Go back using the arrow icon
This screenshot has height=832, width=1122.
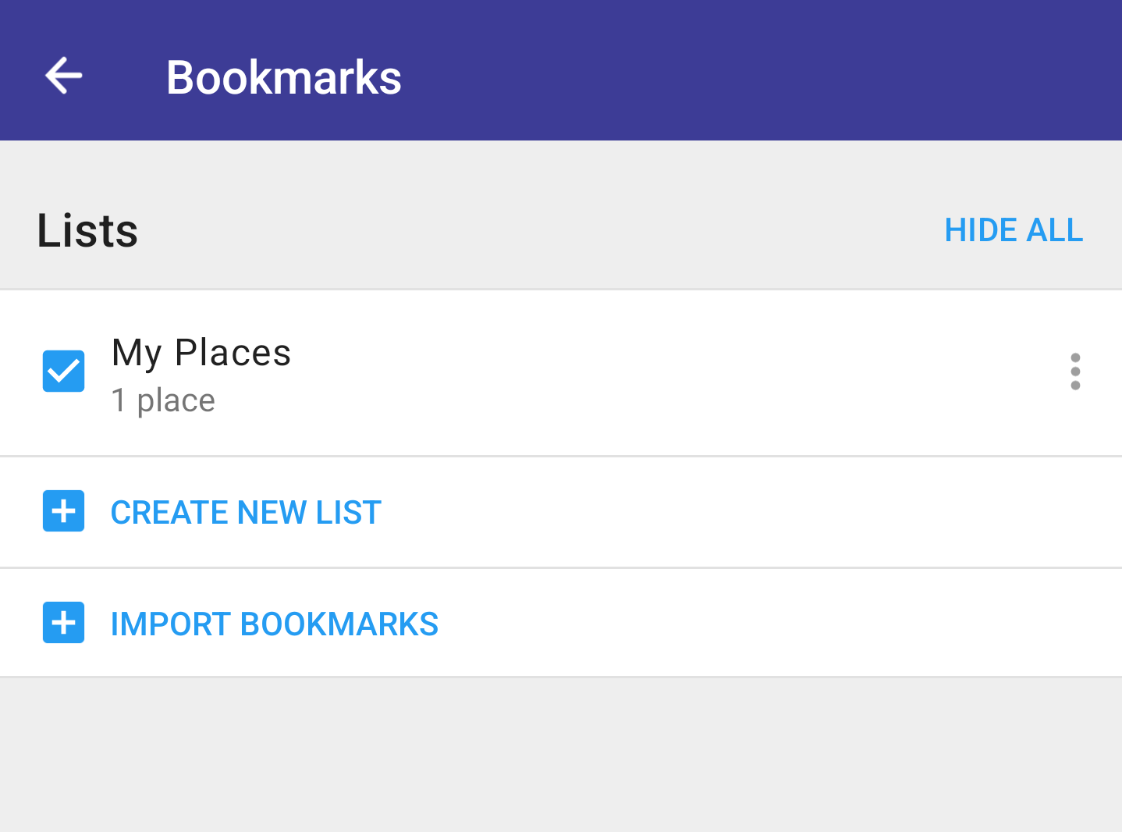[64, 76]
